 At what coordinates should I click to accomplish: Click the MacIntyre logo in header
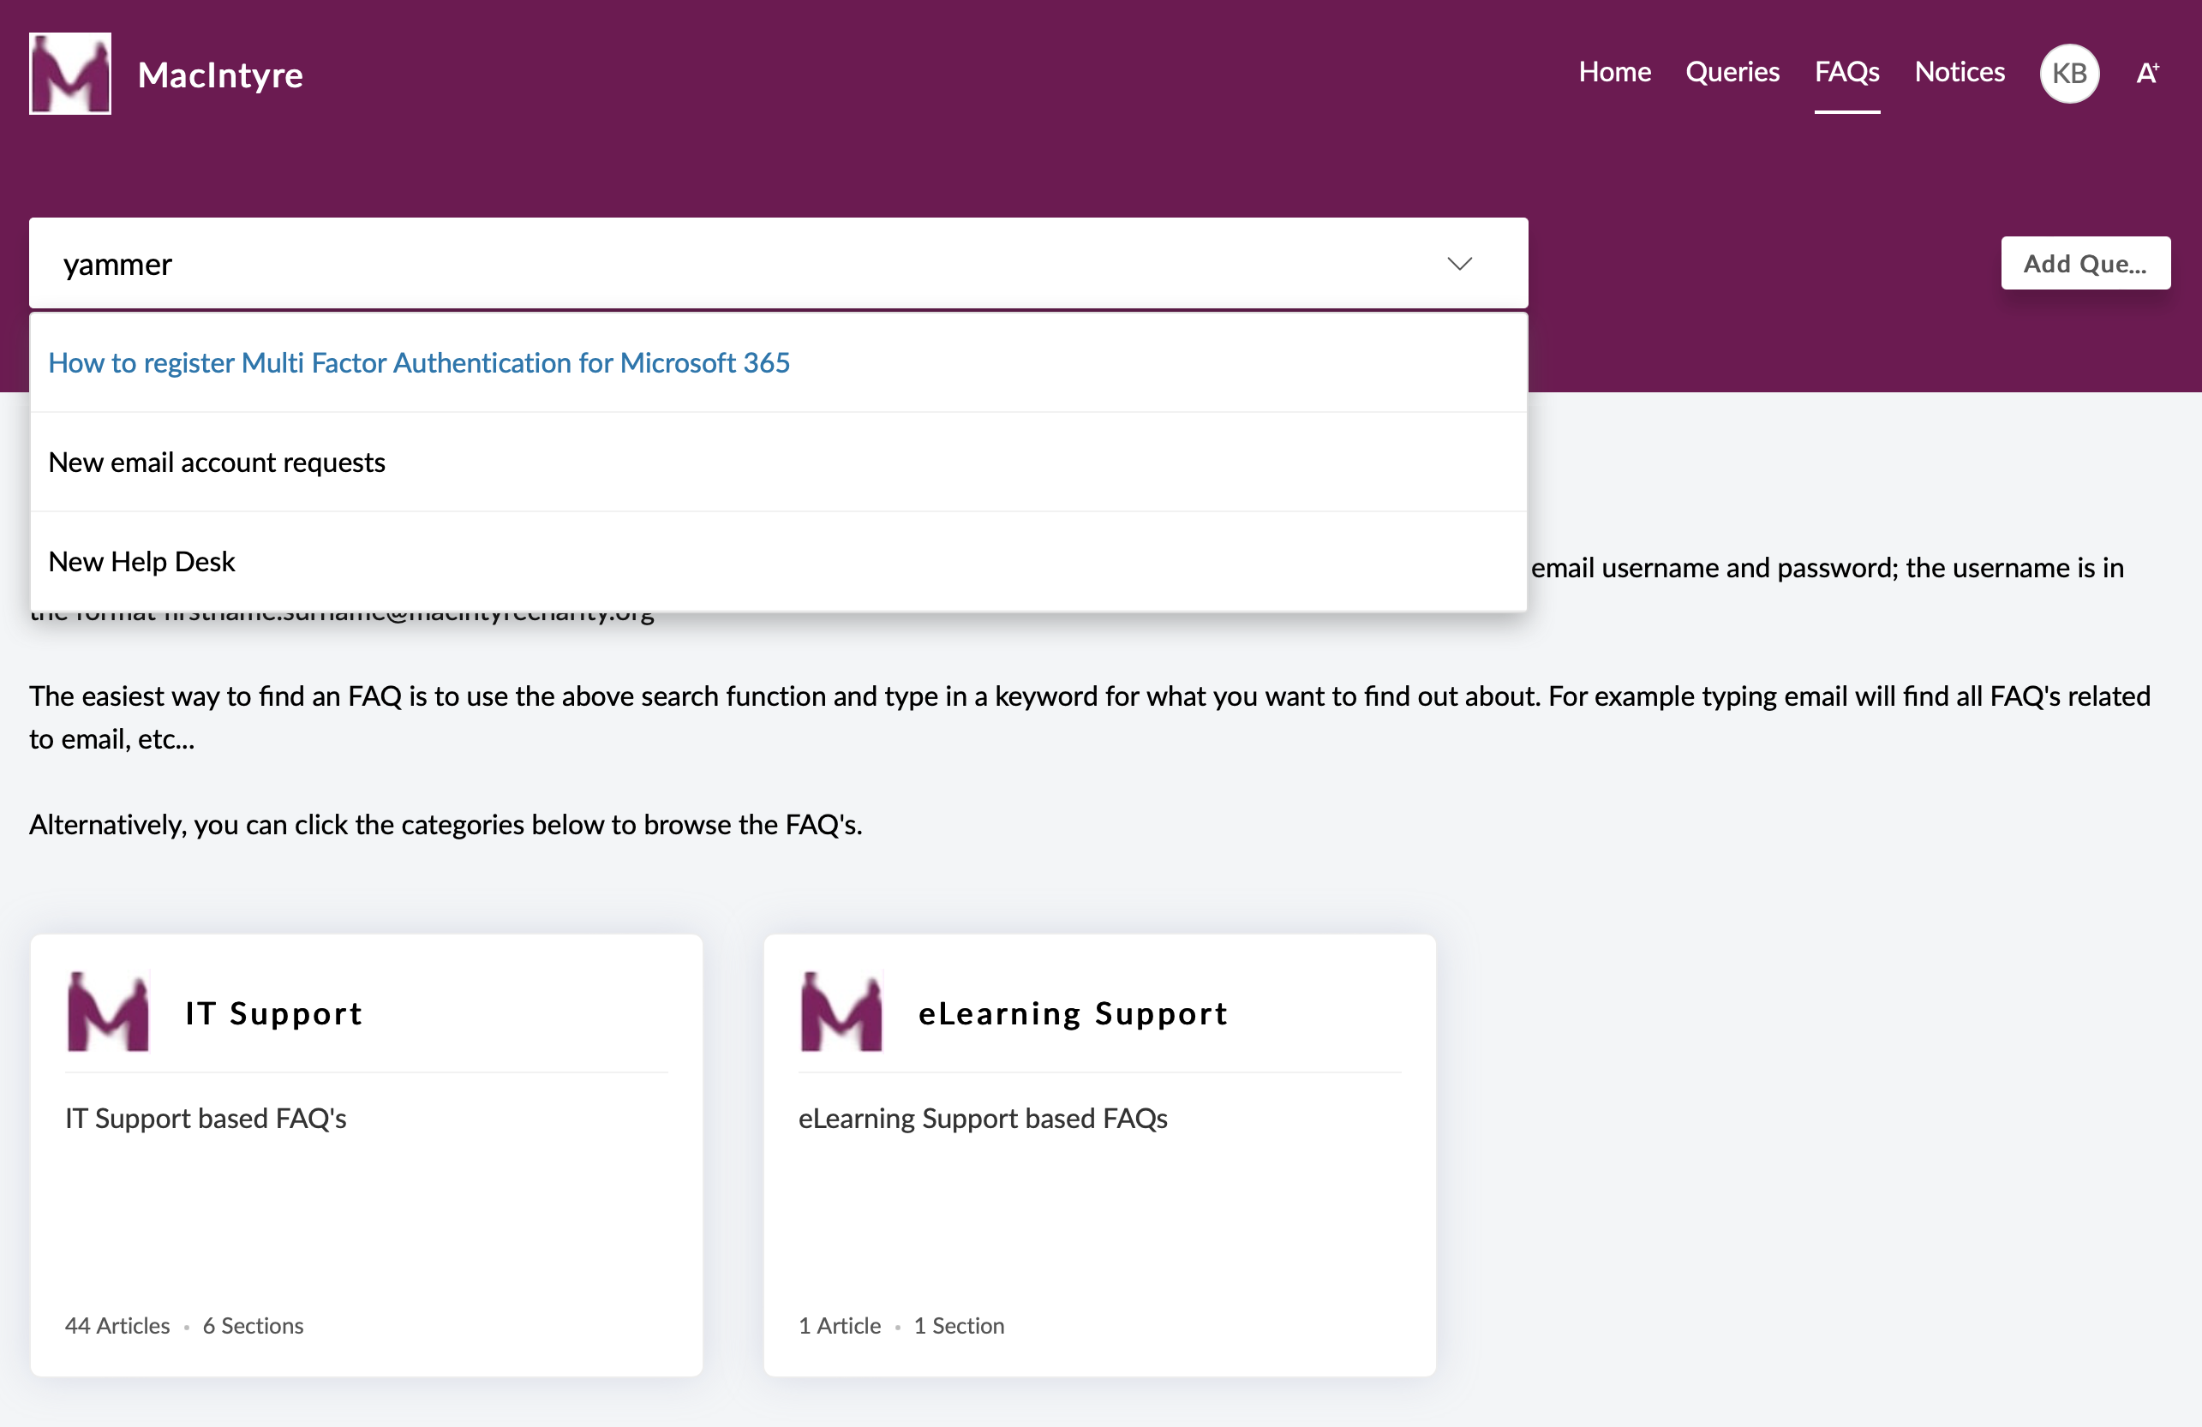coord(69,73)
